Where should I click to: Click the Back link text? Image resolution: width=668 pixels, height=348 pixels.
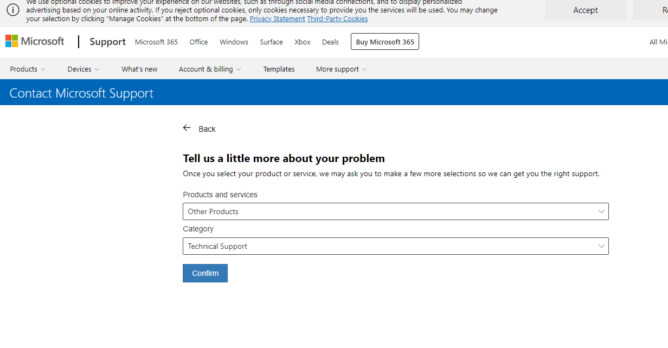pyautogui.click(x=207, y=129)
